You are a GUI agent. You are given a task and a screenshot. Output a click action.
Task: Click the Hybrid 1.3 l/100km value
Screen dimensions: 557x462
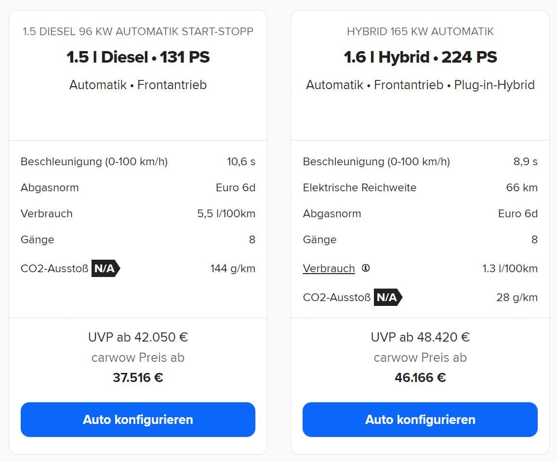(x=510, y=268)
